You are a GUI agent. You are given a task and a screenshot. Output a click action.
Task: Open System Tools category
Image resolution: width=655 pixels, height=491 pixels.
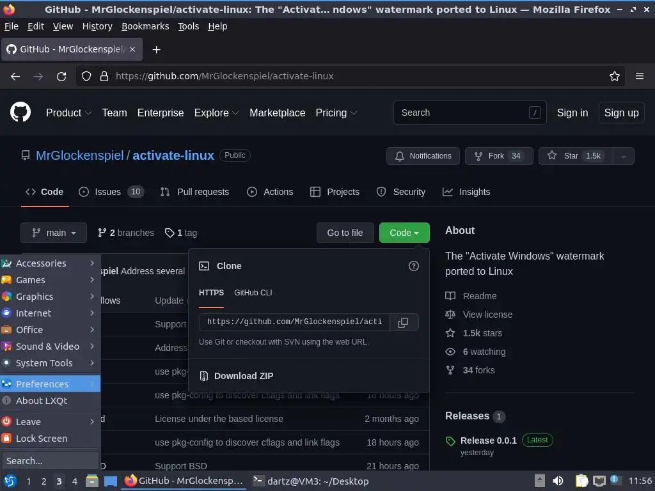[50, 363]
